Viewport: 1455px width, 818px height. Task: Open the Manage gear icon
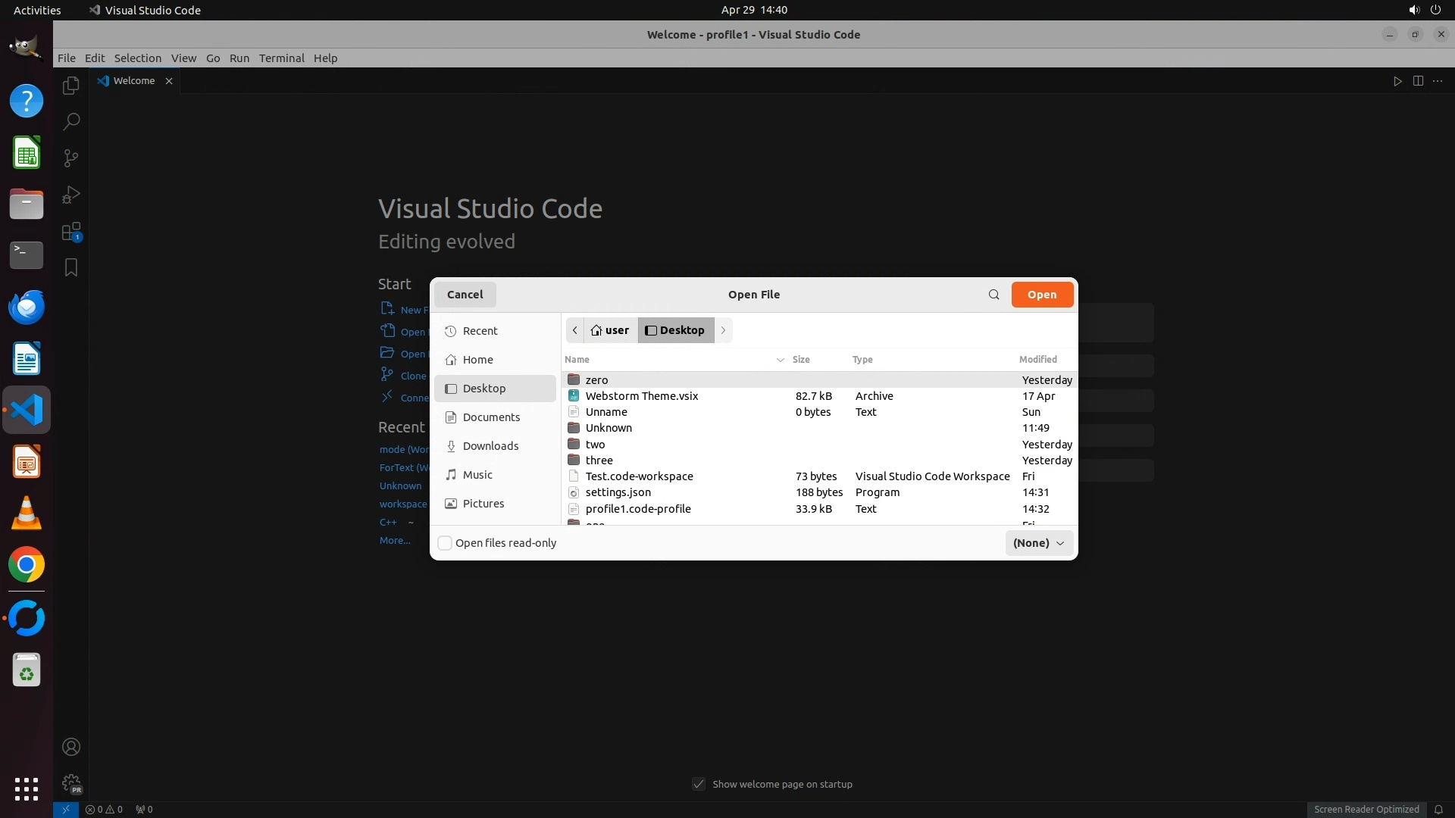[71, 783]
